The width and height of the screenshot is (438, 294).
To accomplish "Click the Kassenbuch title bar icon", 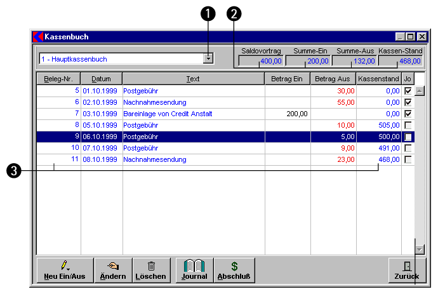I will click(x=38, y=37).
